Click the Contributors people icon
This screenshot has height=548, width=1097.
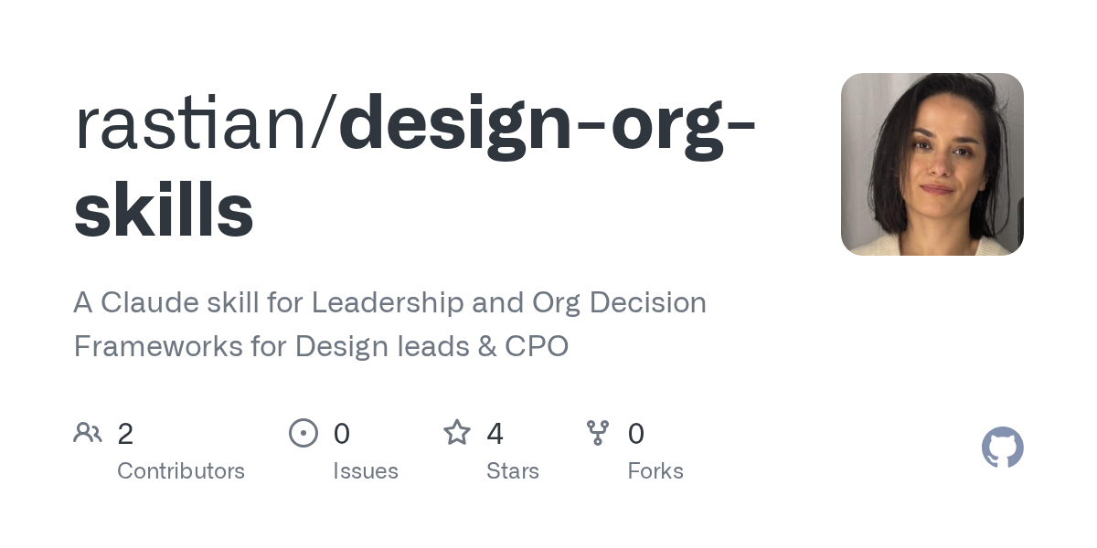click(88, 432)
